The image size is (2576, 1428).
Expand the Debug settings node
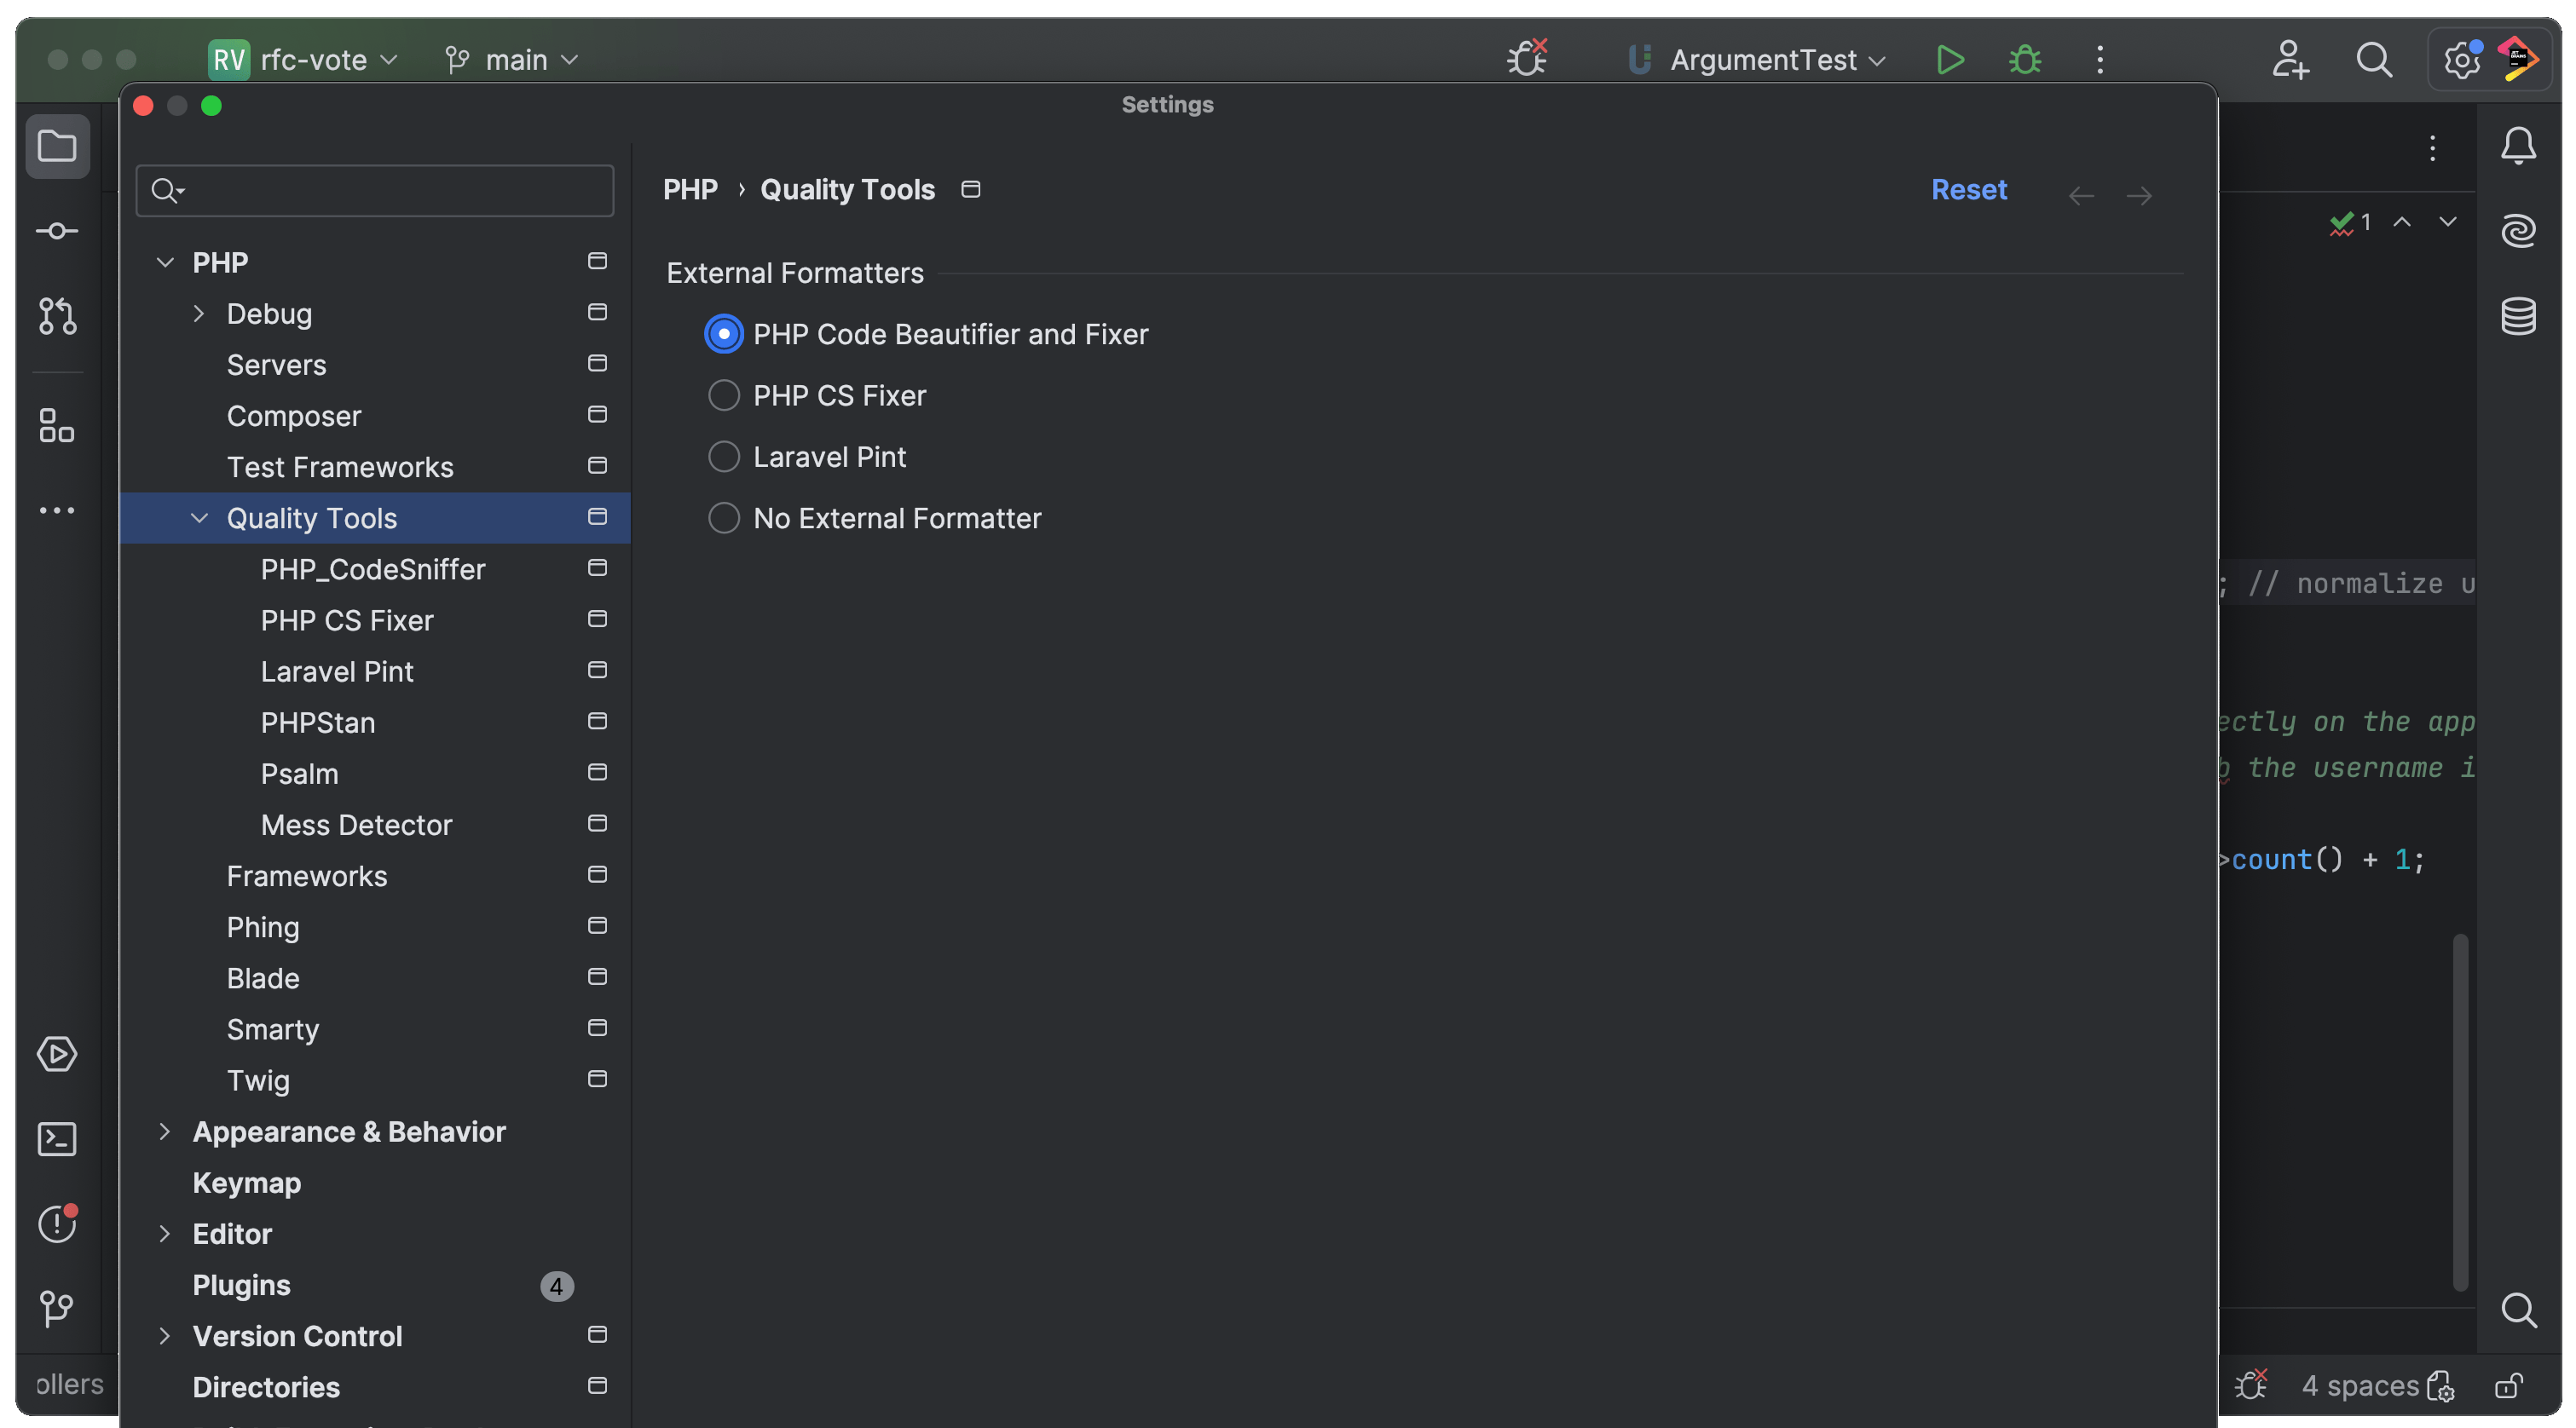198,314
